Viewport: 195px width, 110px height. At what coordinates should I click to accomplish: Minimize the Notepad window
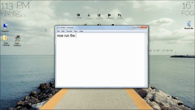pos(134,27)
